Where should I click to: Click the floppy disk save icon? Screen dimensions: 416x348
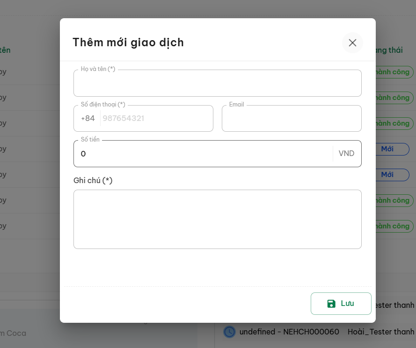(x=331, y=304)
